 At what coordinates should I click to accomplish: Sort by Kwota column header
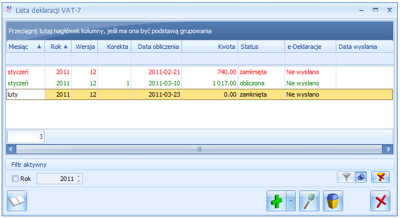pyautogui.click(x=210, y=47)
